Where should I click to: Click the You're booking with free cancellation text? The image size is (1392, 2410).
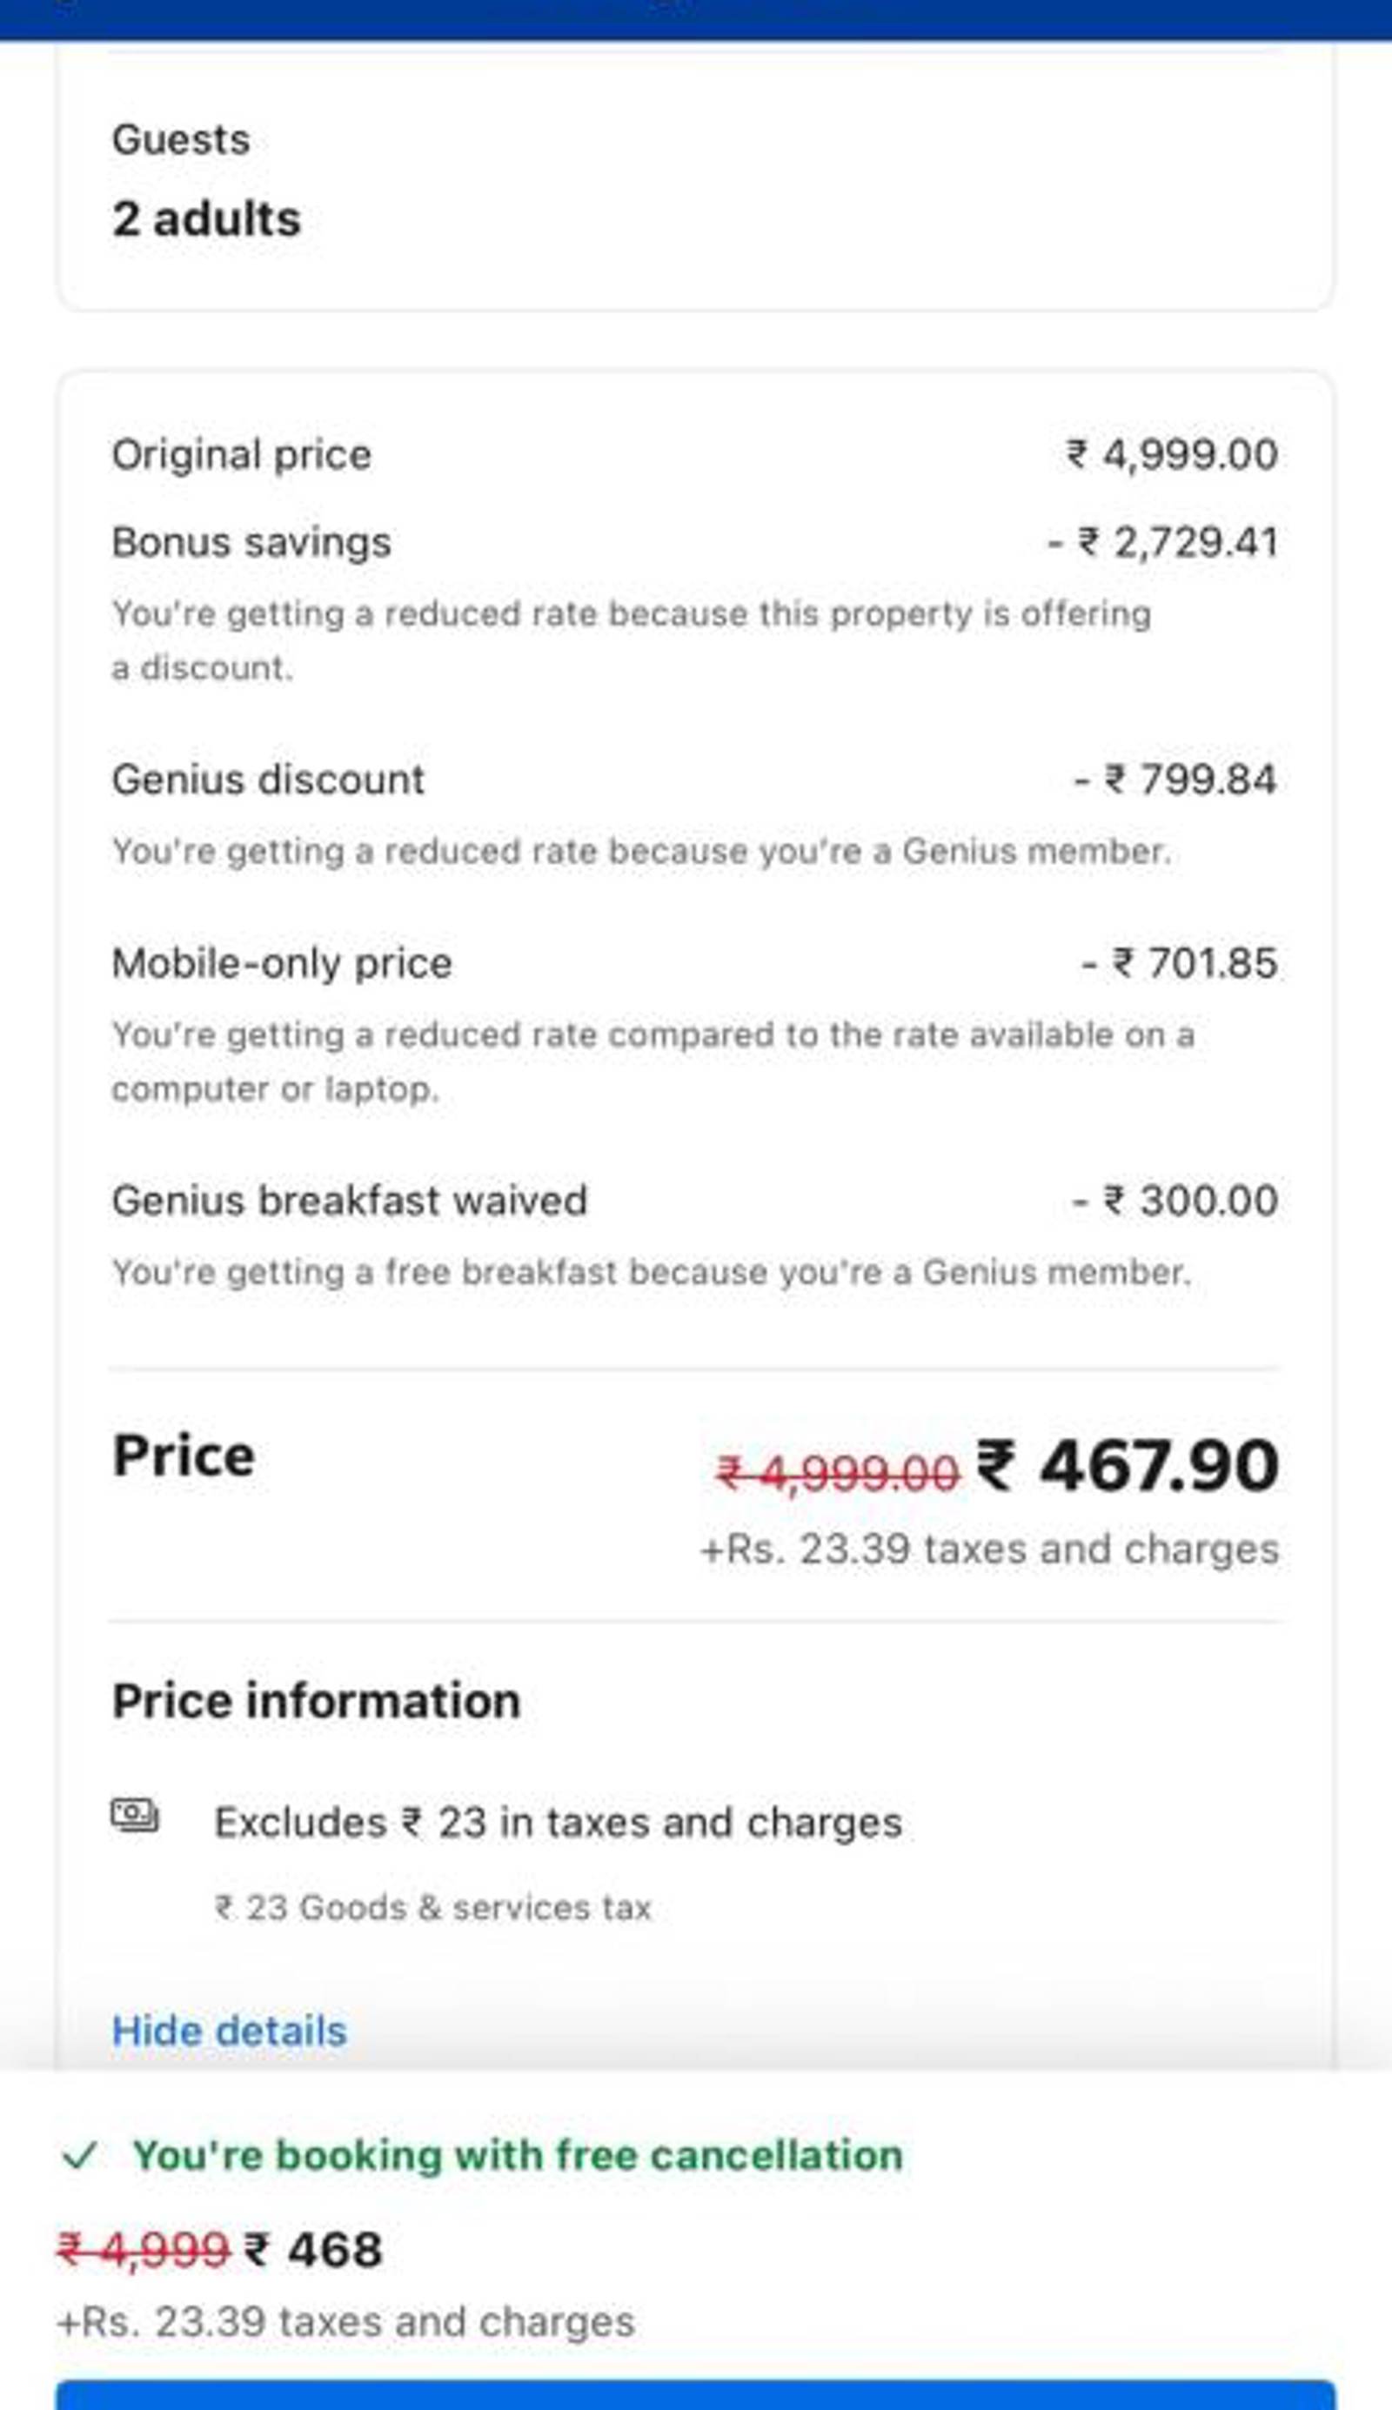(x=519, y=2155)
